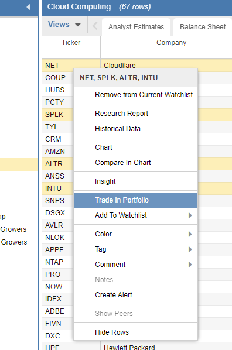Choose Trade In Portfolio
232x350 pixels.
pos(136,200)
